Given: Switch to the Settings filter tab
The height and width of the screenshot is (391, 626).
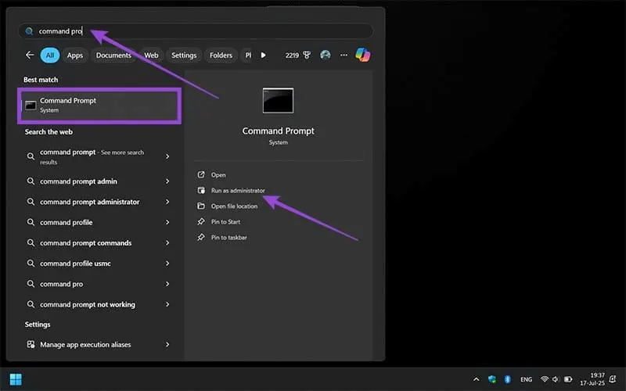Looking at the screenshot, I should pyautogui.click(x=184, y=55).
